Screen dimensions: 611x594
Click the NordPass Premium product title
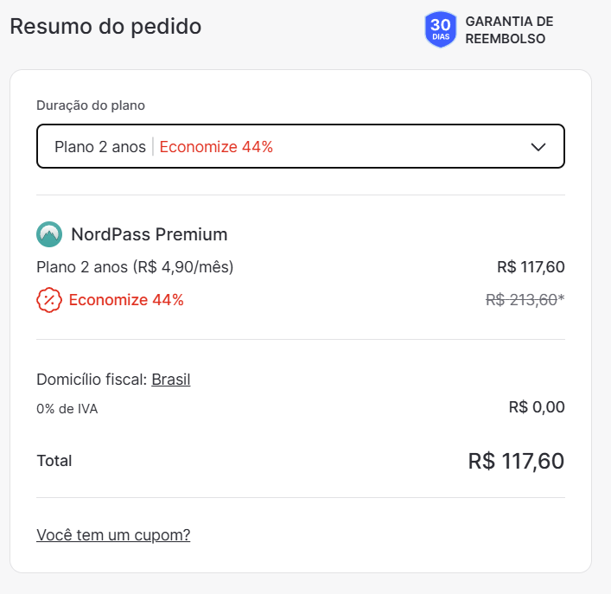click(150, 234)
